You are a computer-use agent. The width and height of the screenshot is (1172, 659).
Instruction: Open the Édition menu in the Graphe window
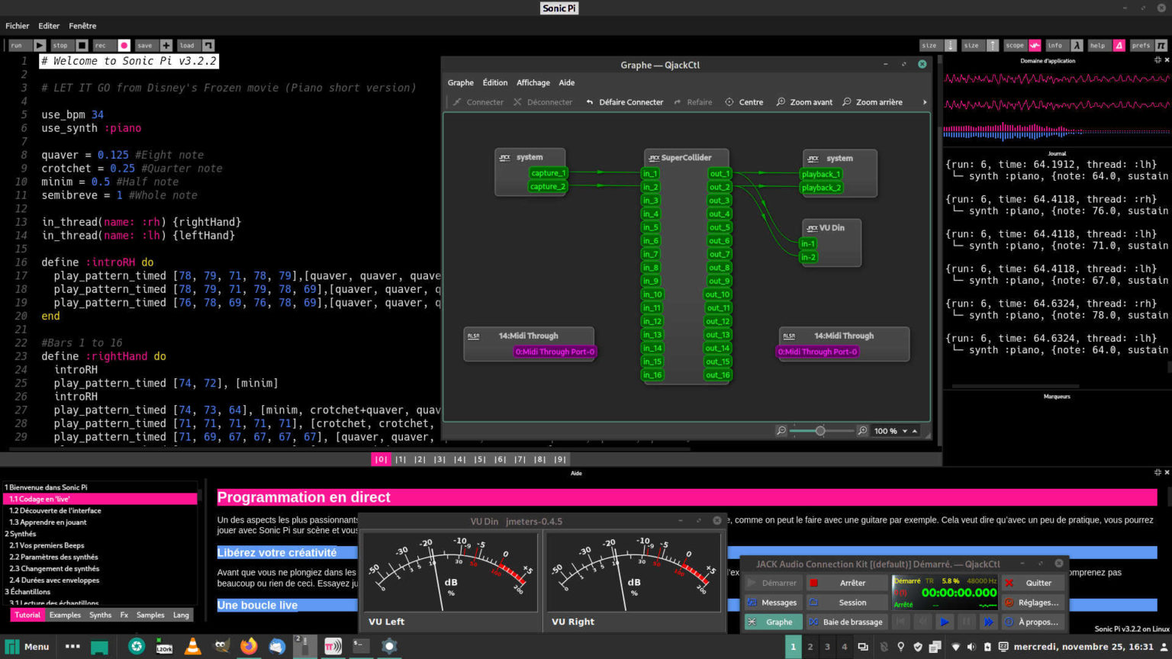494,82
